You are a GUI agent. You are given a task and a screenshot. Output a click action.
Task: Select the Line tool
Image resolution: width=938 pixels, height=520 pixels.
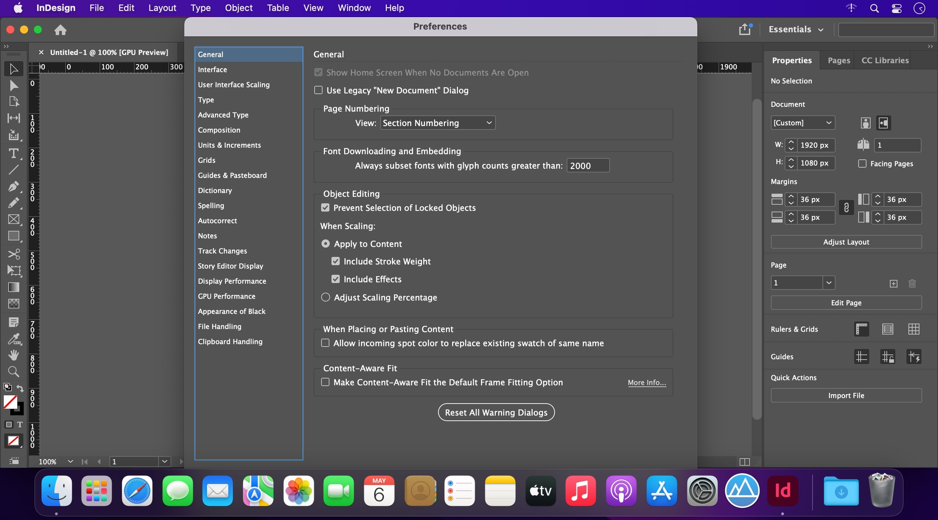(14, 169)
